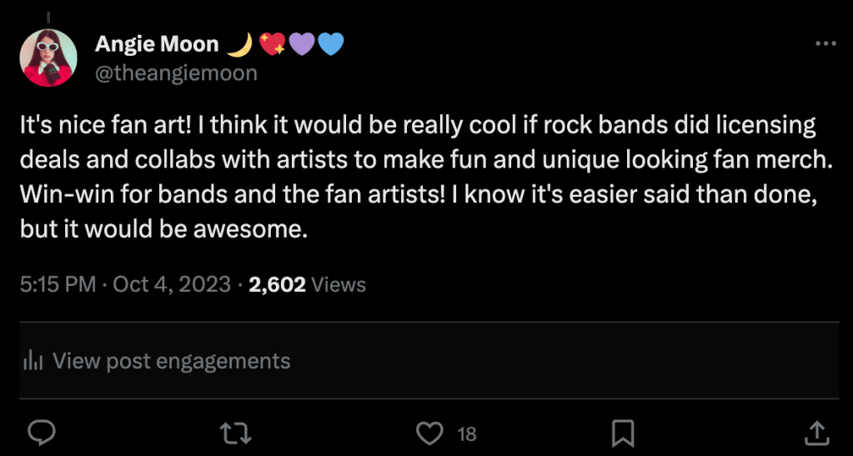Click the like count of 18
Screen dimensions: 853x456
click(467, 433)
